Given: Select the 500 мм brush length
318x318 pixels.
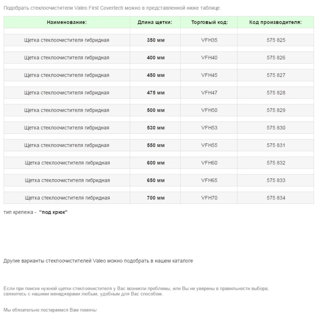Looking at the screenshot, I should click(x=156, y=110).
